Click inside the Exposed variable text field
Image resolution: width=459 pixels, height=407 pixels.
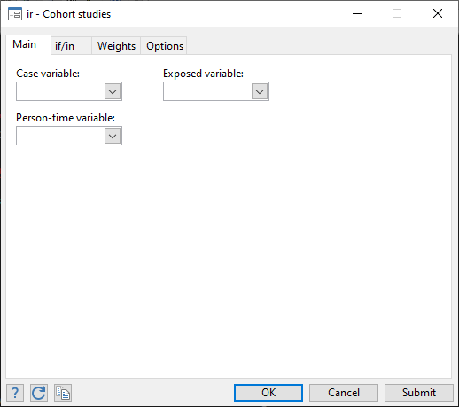click(x=207, y=91)
